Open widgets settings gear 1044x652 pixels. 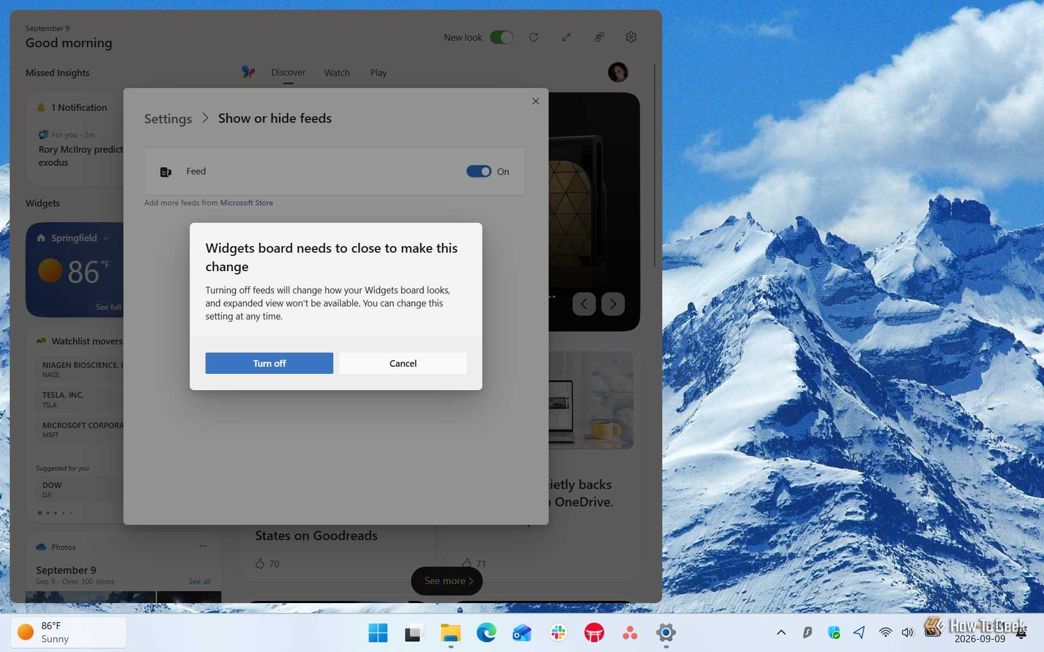click(x=631, y=37)
